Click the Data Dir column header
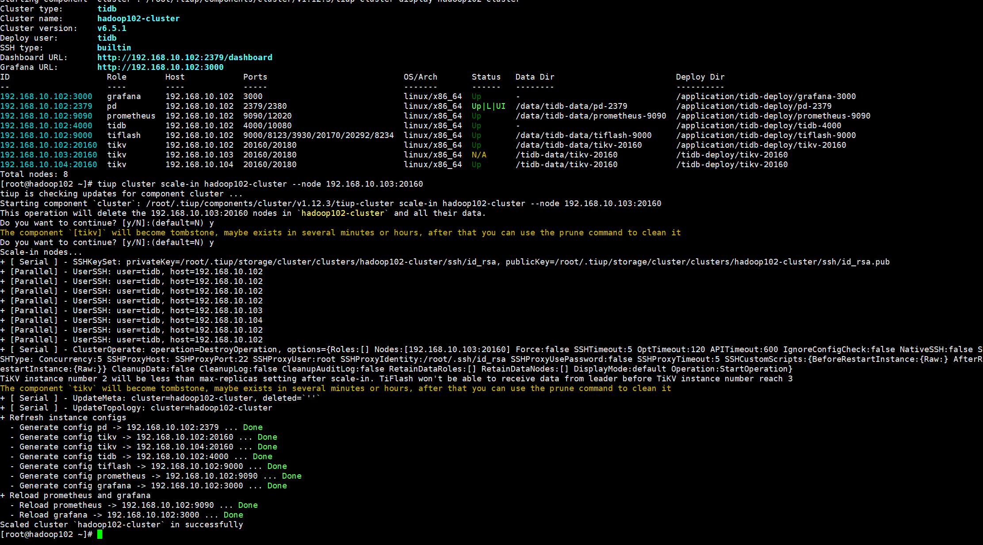Screen dimensions: 983x545 (x=535, y=77)
